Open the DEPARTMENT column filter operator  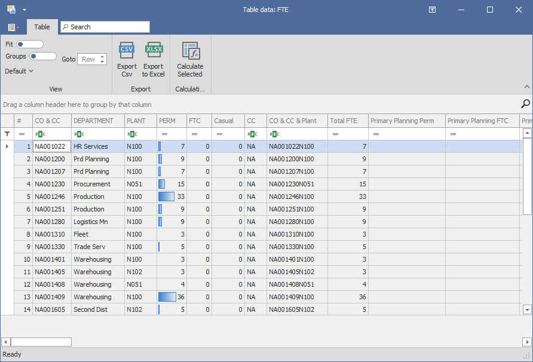coord(78,134)
